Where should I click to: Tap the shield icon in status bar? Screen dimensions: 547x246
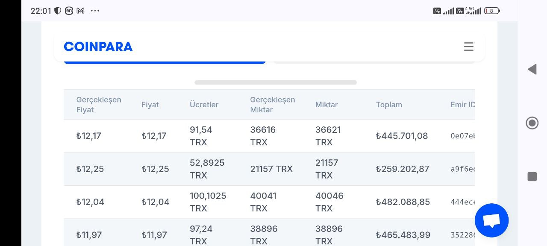58,11
